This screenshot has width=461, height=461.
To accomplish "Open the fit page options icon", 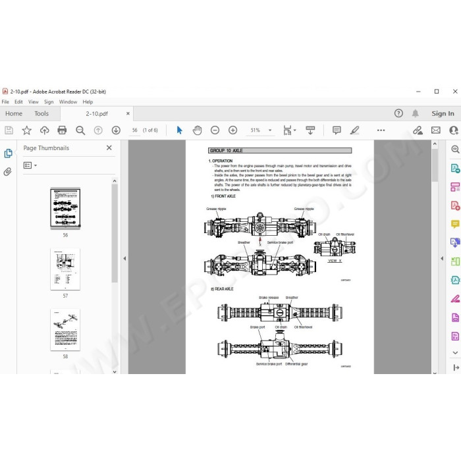I will (x=289, y=130).
